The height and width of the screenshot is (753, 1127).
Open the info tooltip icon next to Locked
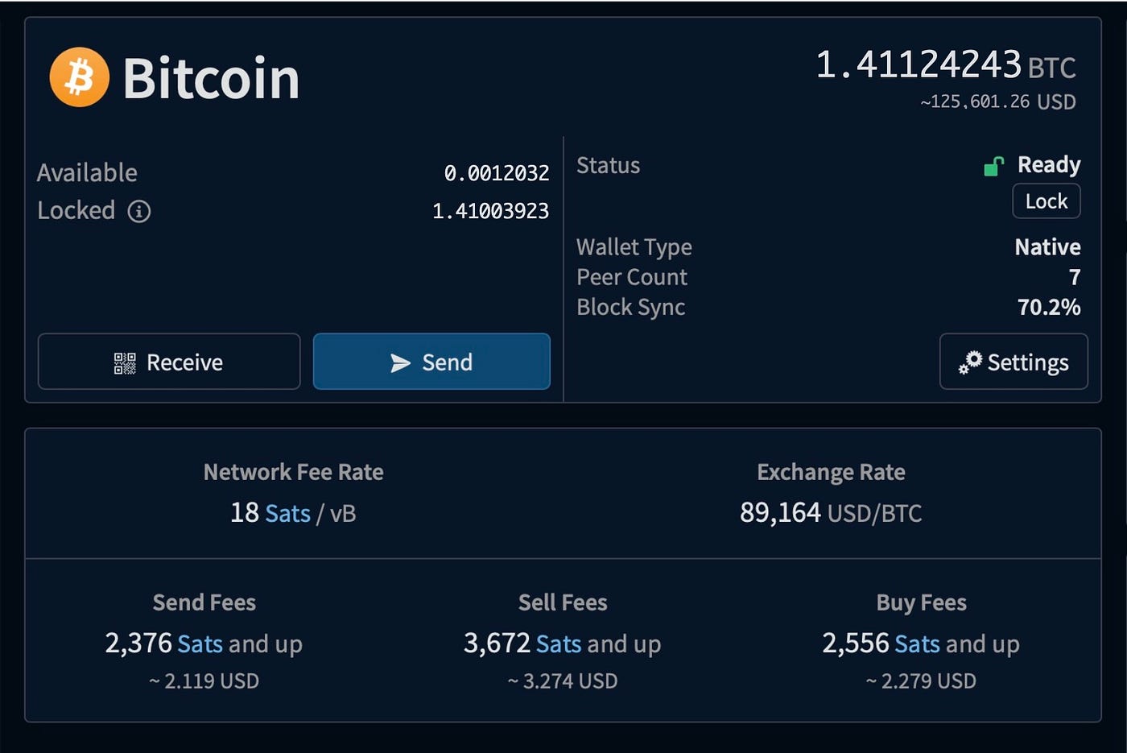point(139,212)
